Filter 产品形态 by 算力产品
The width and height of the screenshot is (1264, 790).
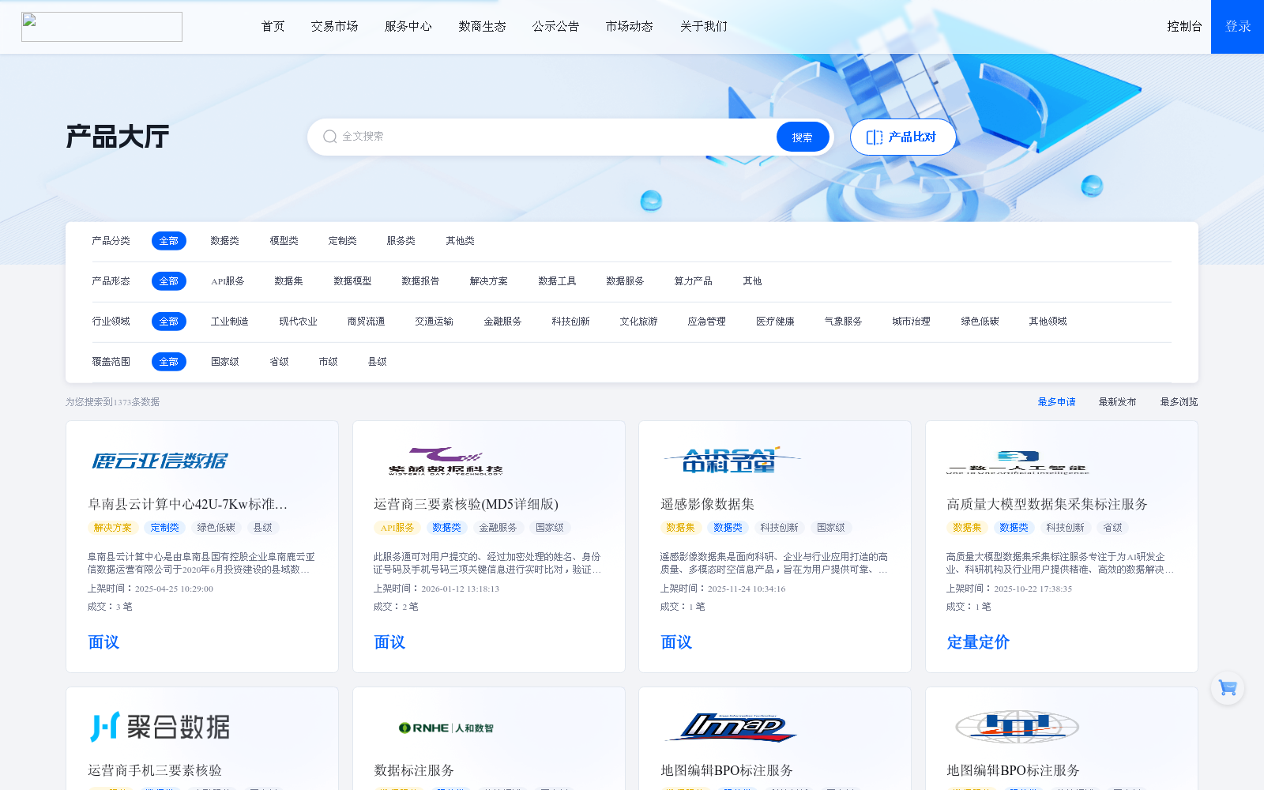tap(694, 281)
